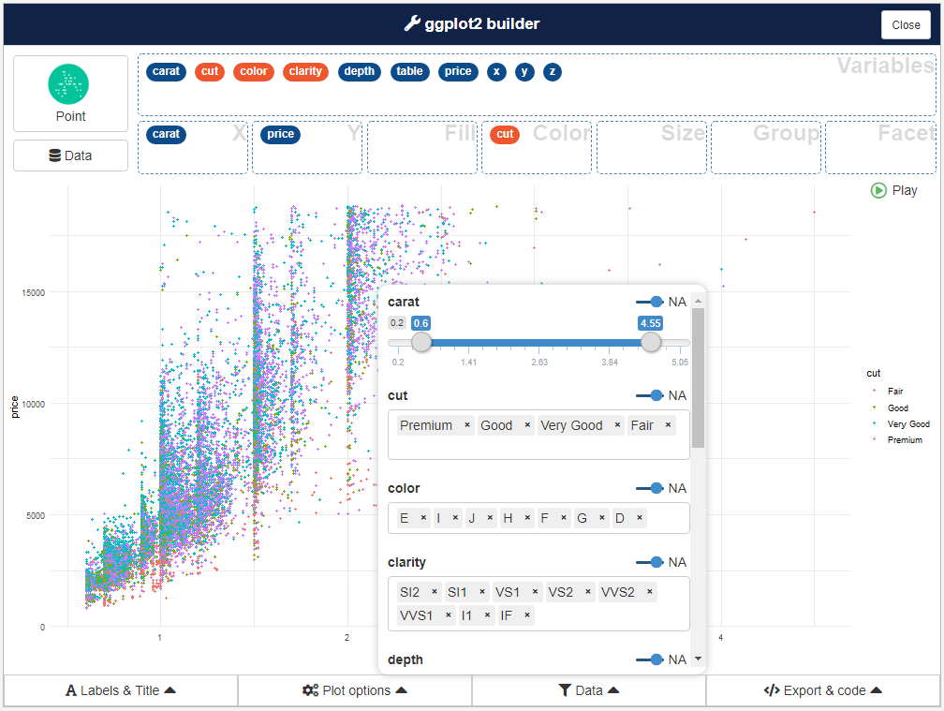944x711 pixels.
Task: Open the Plot options dropdown
Action: click(355, 690)
